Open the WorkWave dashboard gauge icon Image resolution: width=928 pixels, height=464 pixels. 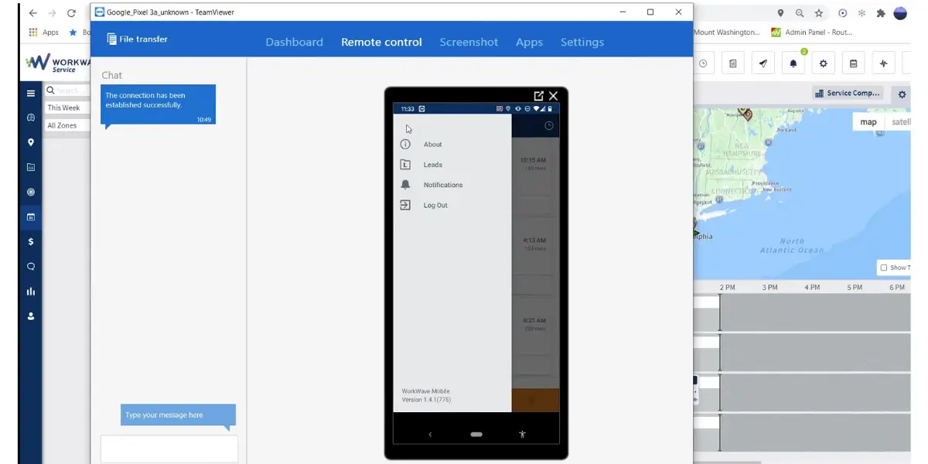31,118
